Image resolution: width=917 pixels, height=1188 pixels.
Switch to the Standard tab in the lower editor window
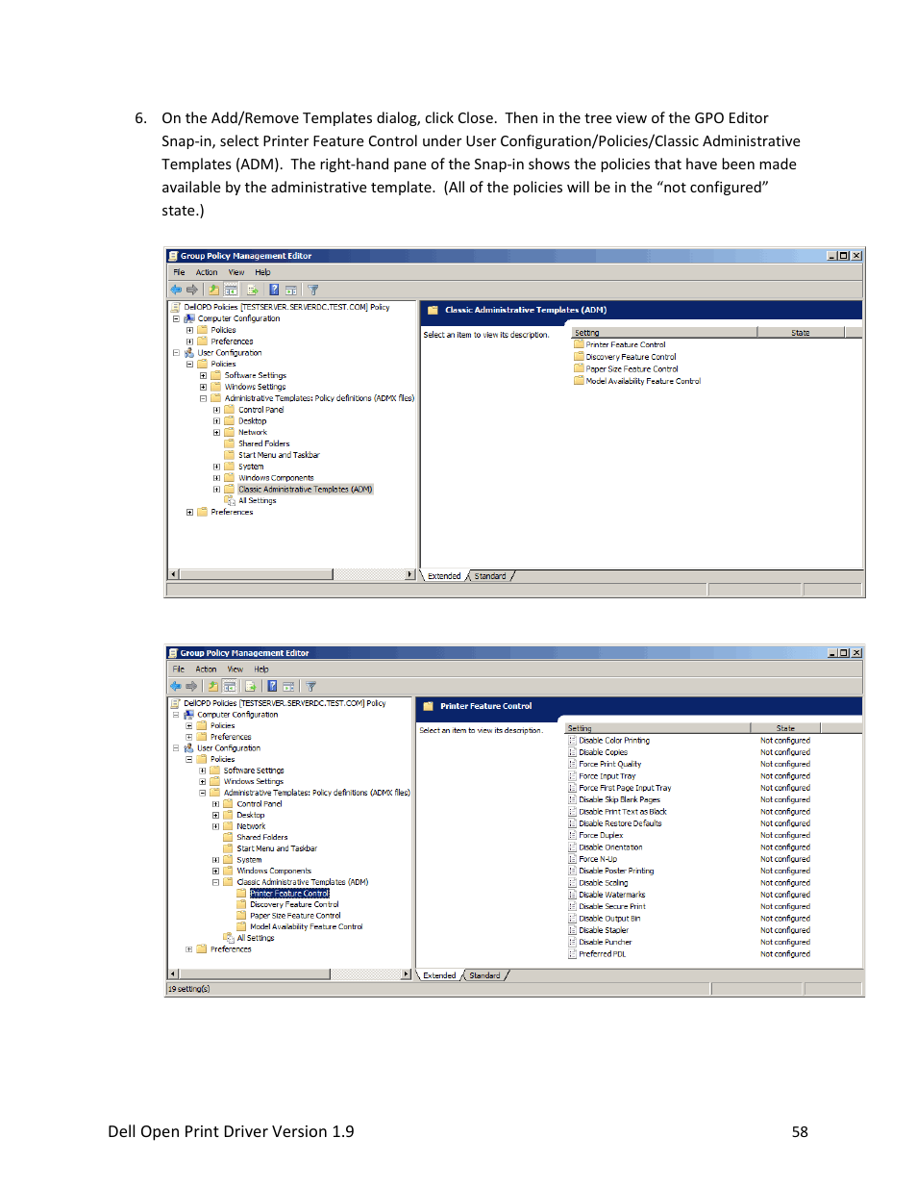484,975
